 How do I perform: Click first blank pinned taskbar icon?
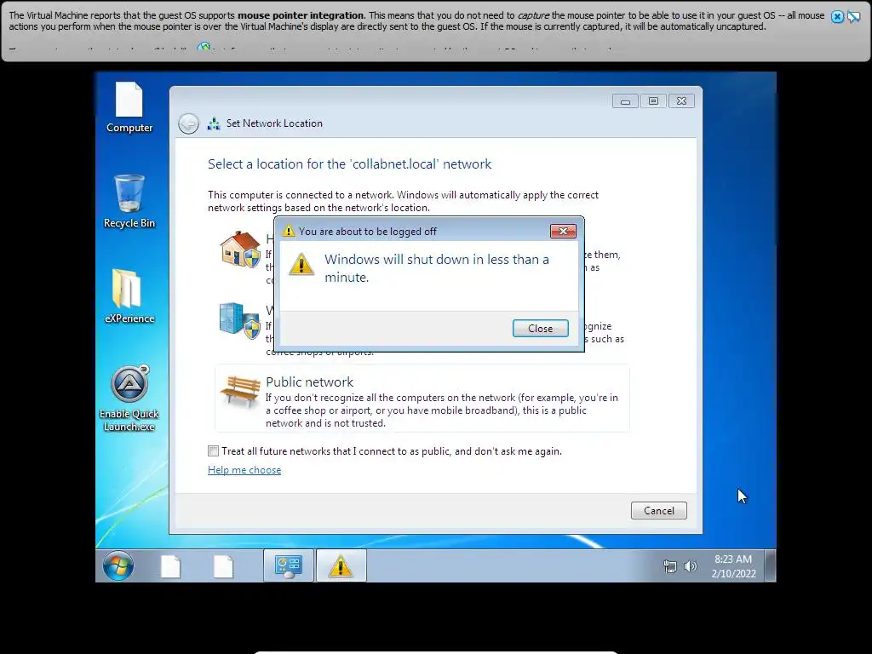coord(170,566)
